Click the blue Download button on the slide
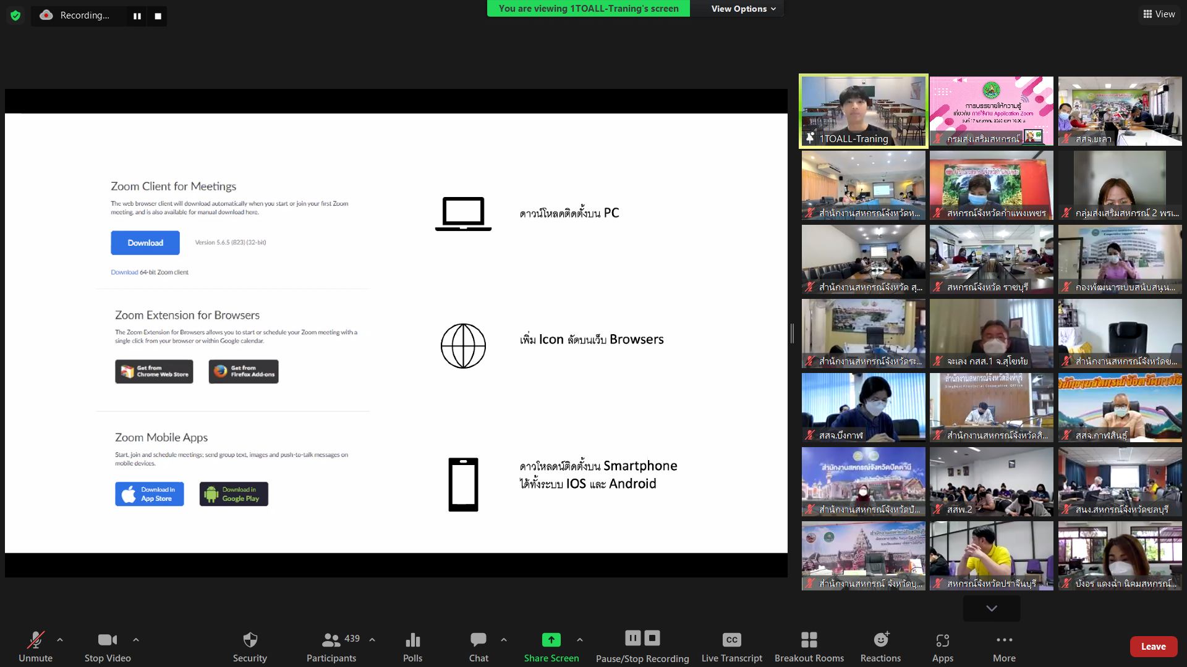This screenshot has width=1187, height=667. point(145,243)
